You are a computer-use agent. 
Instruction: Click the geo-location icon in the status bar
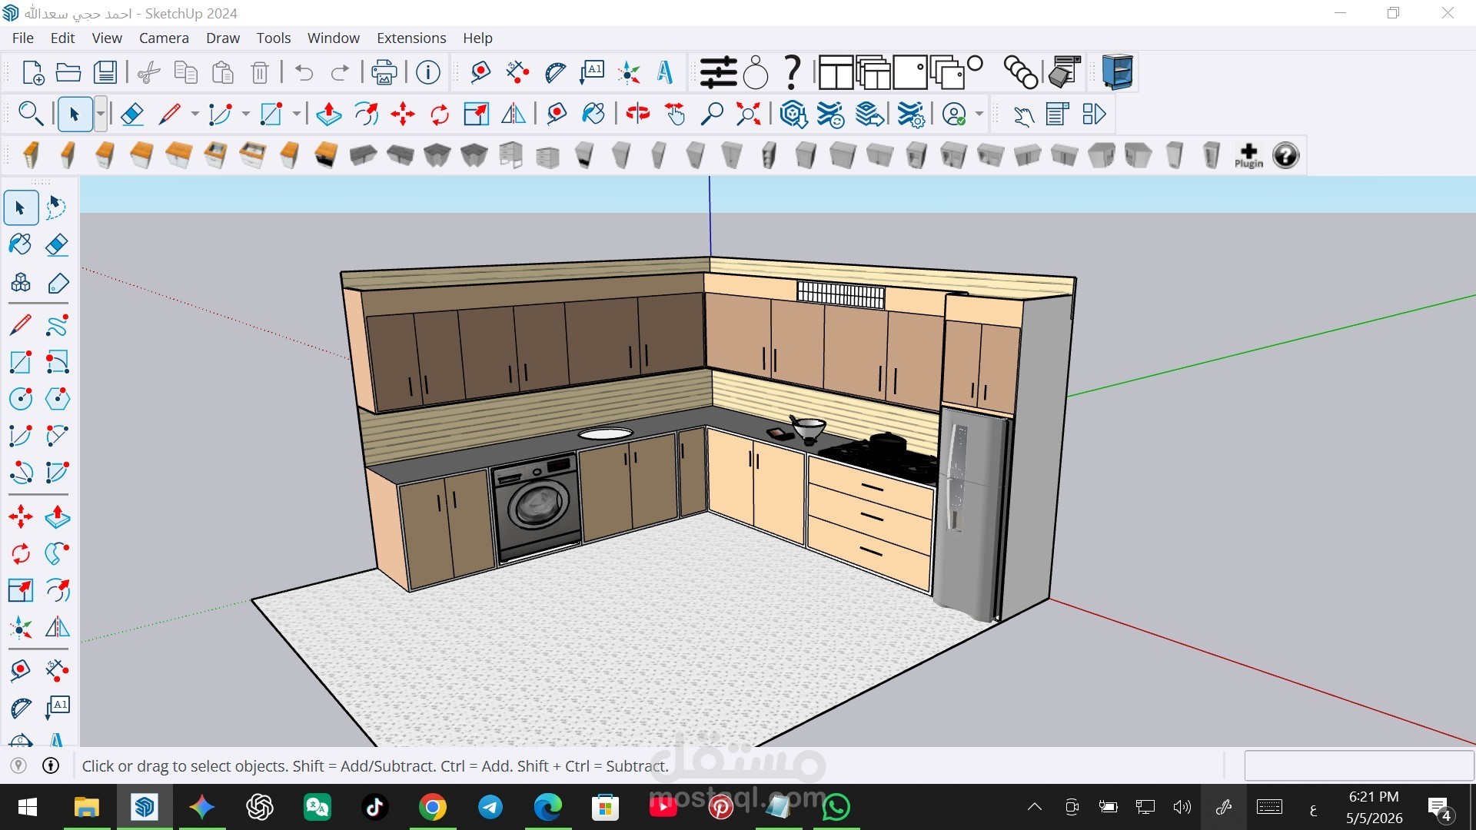click(18, 765)
